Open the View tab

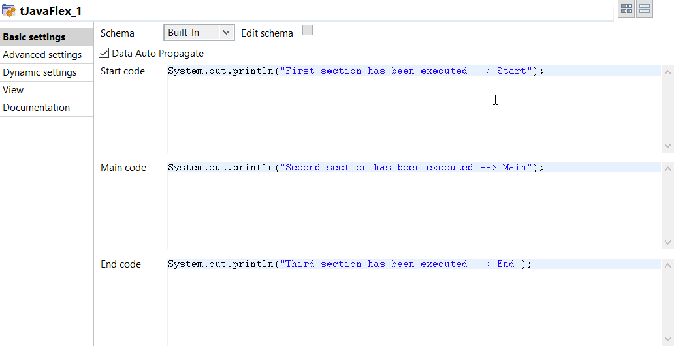tap(46, 90)
